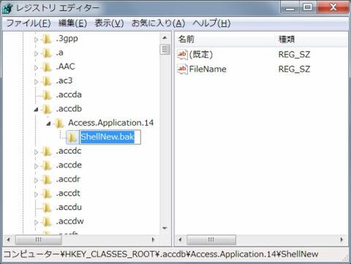Open the お気に入り(A) menu
Screen dimensions: 351x264
(158, 23)
